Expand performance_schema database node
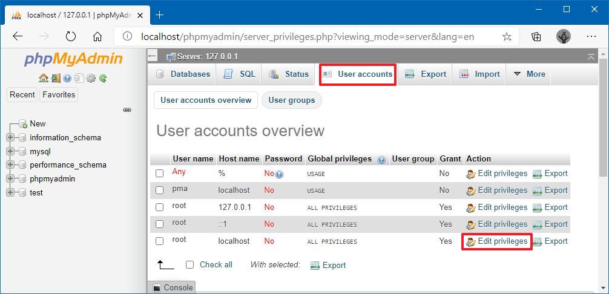 click(x=10, y=165)
